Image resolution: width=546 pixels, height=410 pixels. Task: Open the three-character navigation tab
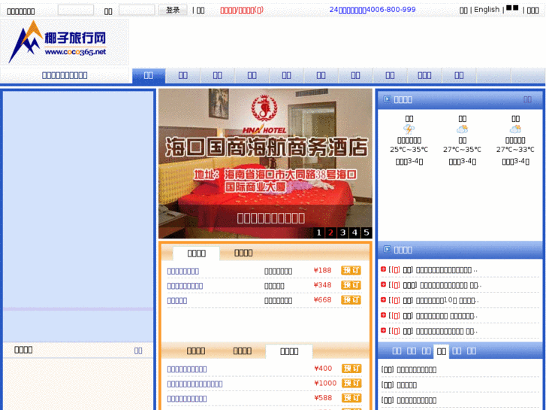pos(424,75)
